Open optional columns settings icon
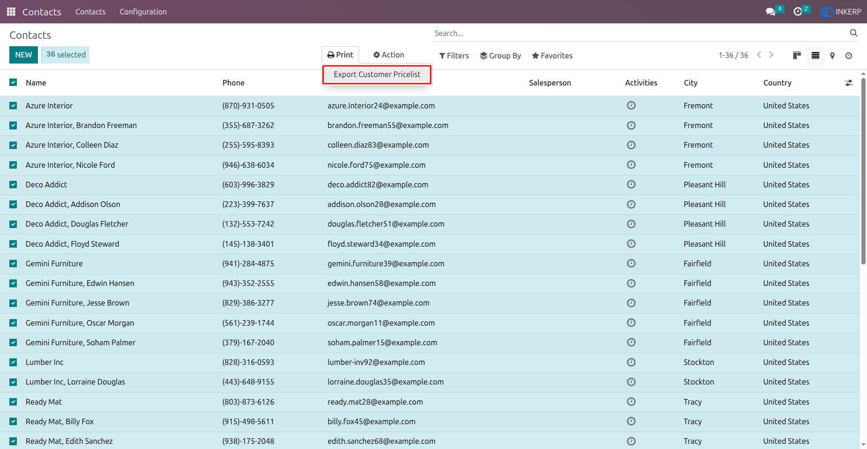The height and width of the screenshot is (449, 867). pyautogui.click(x=849, y=83)
